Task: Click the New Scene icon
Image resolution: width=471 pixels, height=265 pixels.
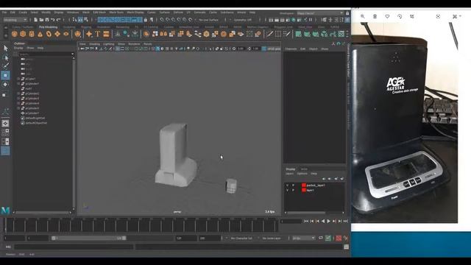Action: [x=35, y=20]
